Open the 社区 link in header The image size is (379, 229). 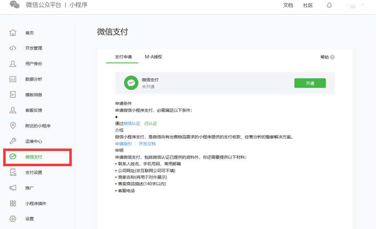click(308, 5)
